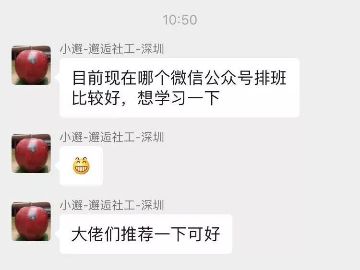Screen dimensions: 360x270
Task: Click 邂逅社工 in the last sender name
Action: tap(111, 205)
